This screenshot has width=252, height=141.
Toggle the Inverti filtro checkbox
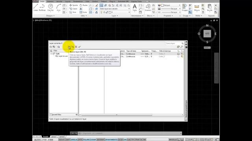click(51, 115)
